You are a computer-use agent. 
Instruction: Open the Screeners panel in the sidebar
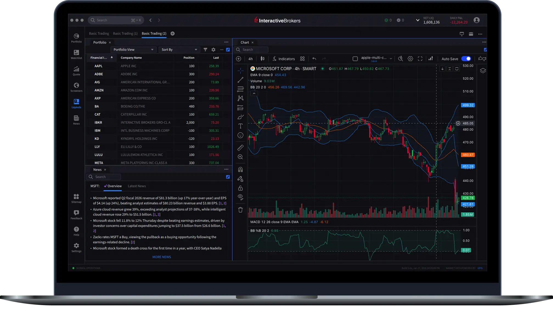pyautogui.click(x=76, y=87)
